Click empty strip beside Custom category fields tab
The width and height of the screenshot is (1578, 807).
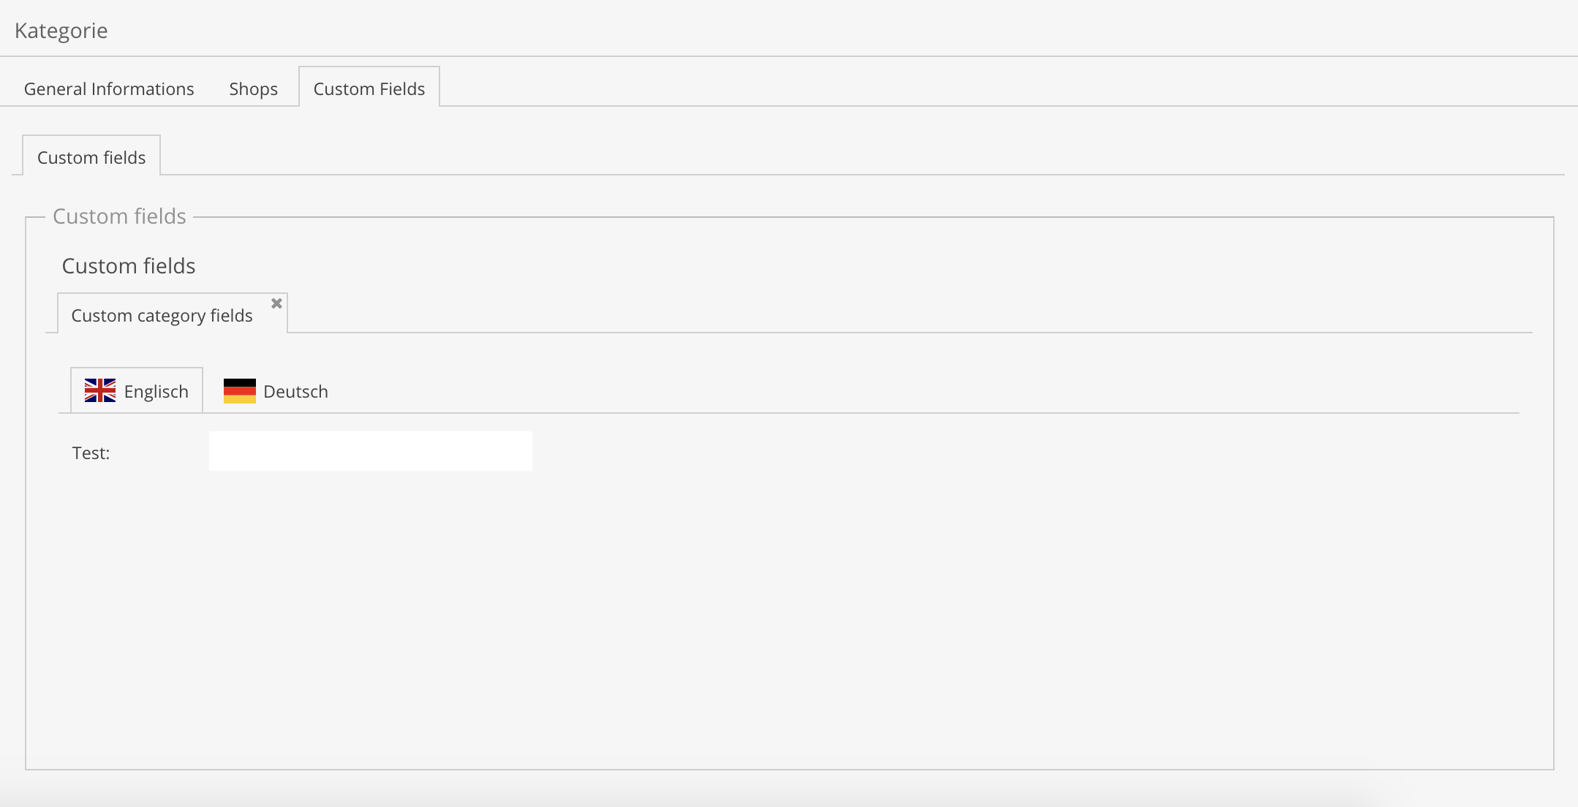(877, 314)
